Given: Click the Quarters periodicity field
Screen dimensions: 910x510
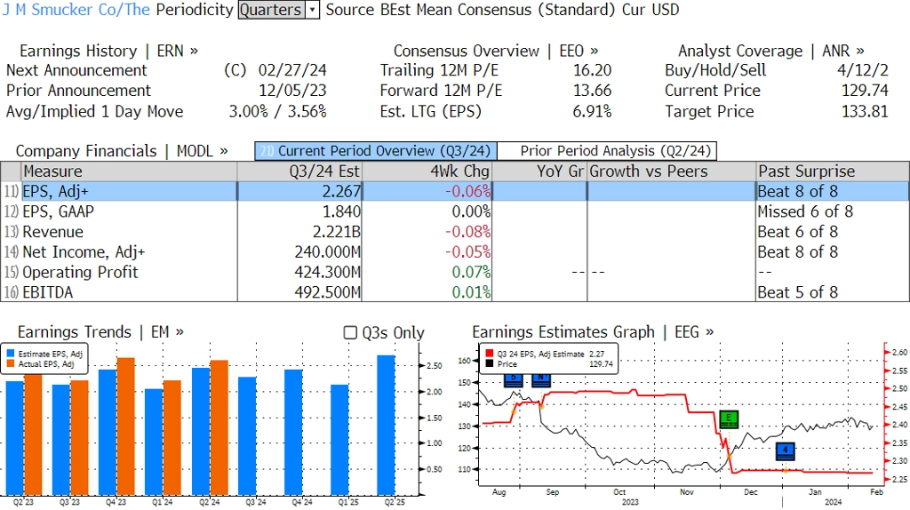Looking at the screenshot, I should pos(272,10).
